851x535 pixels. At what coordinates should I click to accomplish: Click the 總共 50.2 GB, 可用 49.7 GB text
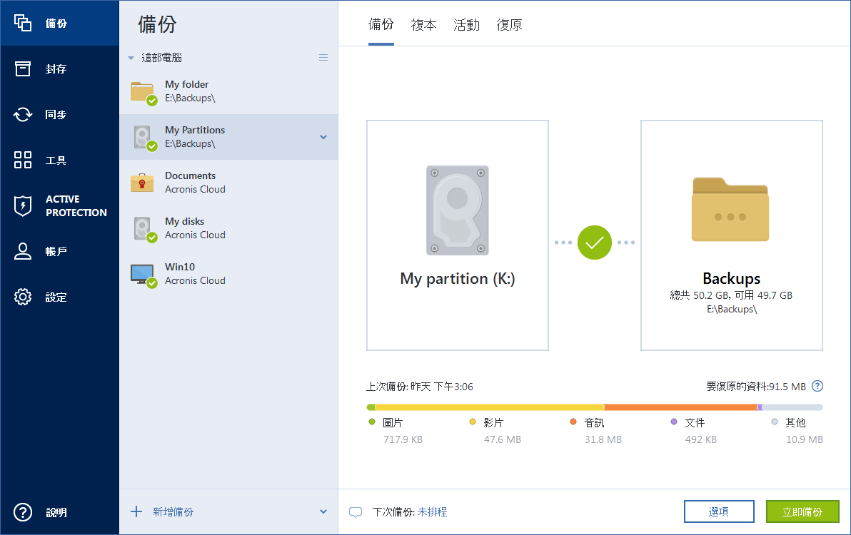pos(731,295)
